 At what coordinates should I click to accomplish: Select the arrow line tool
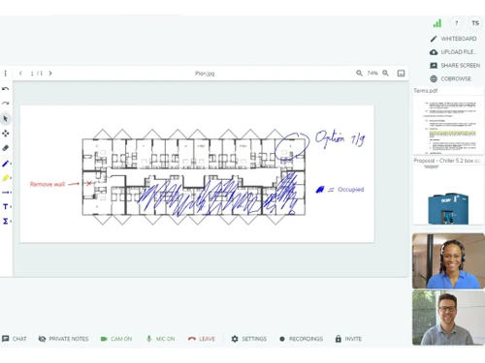tap(5, 193)
